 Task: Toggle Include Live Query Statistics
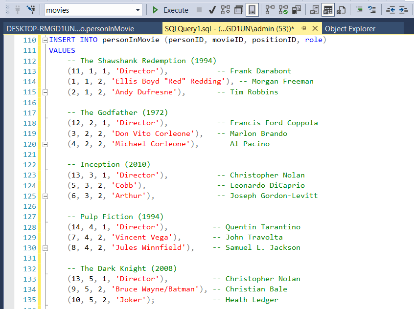pyautogui.click(x=283, y=10)
